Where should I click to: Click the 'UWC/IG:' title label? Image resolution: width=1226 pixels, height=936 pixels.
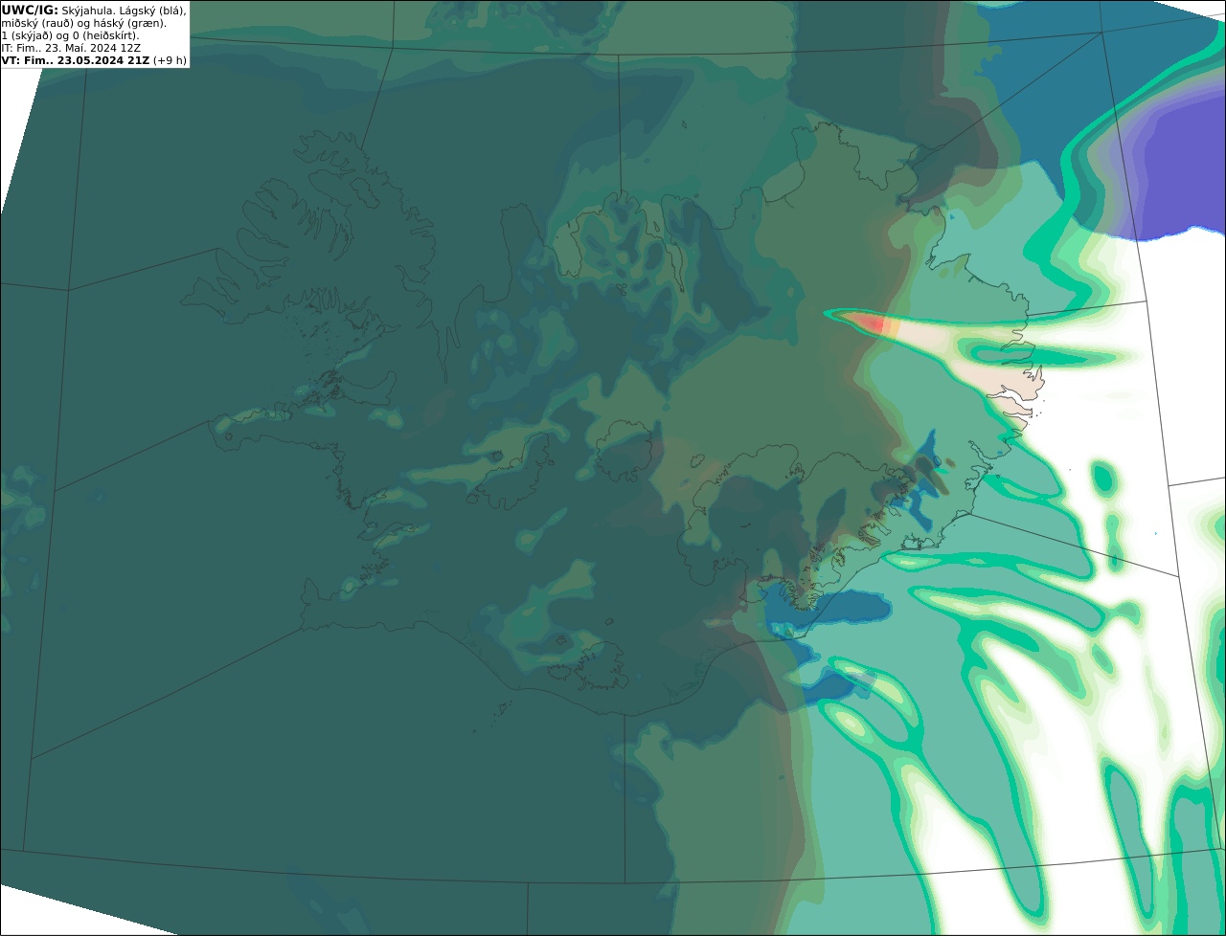(x=30, y=10)
